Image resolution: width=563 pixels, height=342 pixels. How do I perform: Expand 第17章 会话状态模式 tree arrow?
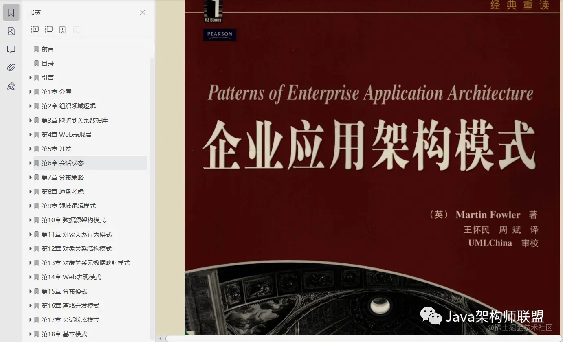click(x=30, y=320)
